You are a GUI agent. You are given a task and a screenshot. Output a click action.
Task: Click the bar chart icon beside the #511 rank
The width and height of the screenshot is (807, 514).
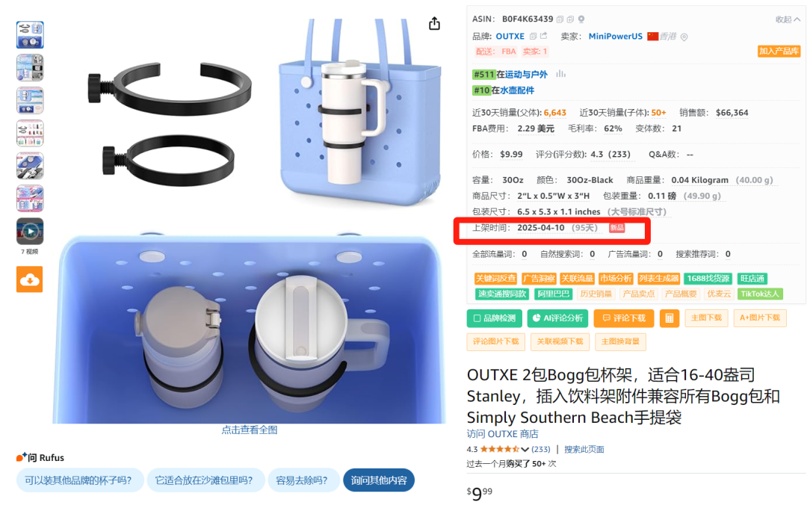560,74
